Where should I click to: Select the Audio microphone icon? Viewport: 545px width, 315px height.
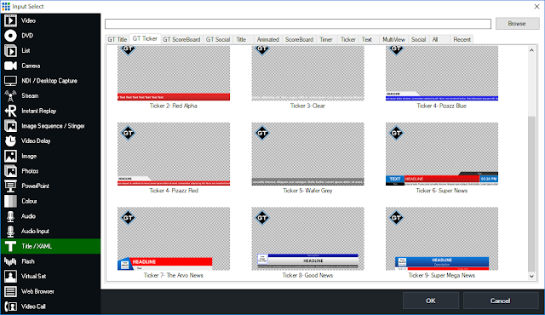click(10, 216)
